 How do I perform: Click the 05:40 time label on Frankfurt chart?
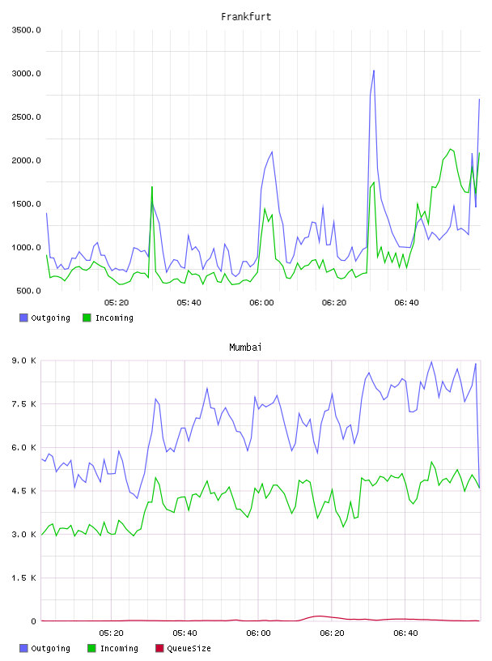tap(189, 303)
